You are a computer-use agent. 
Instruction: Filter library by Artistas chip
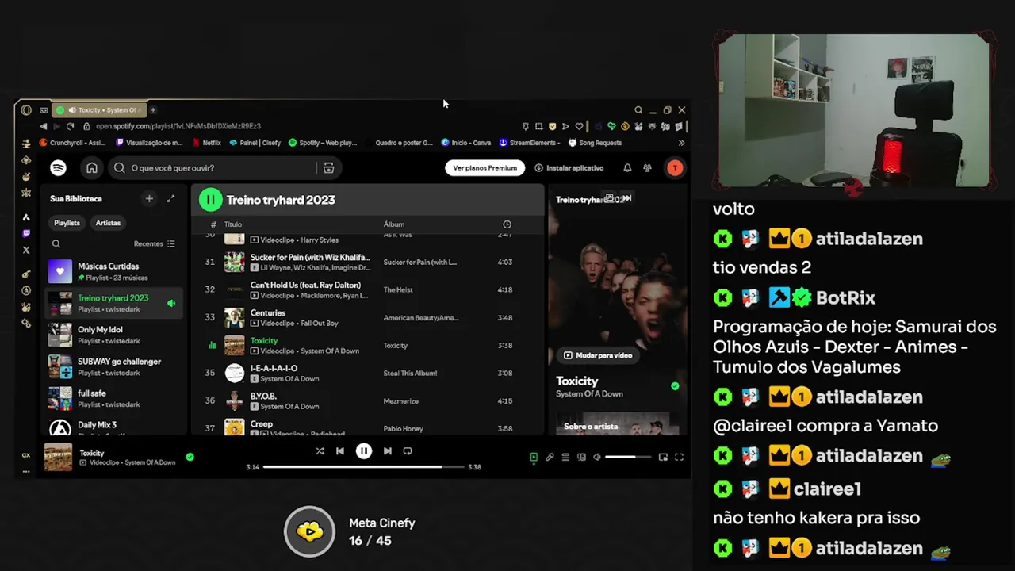[x=108, y=223]
